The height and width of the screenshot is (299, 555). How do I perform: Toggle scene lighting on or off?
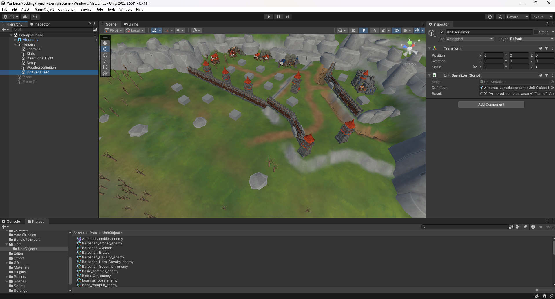click(364, 30)
